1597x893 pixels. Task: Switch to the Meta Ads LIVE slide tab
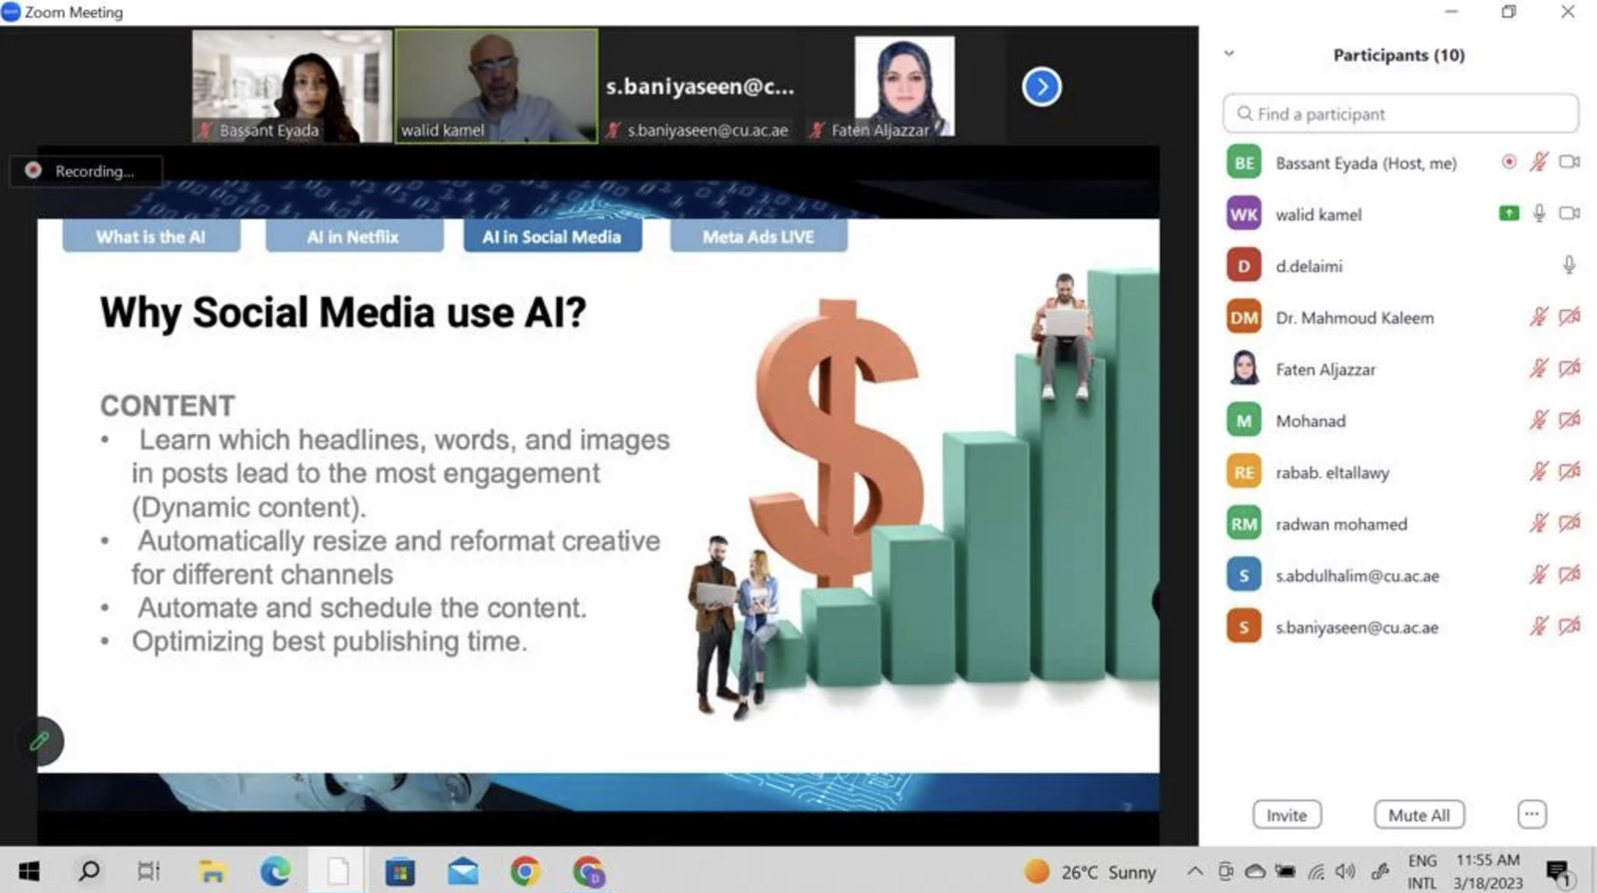tap(759, 236)
